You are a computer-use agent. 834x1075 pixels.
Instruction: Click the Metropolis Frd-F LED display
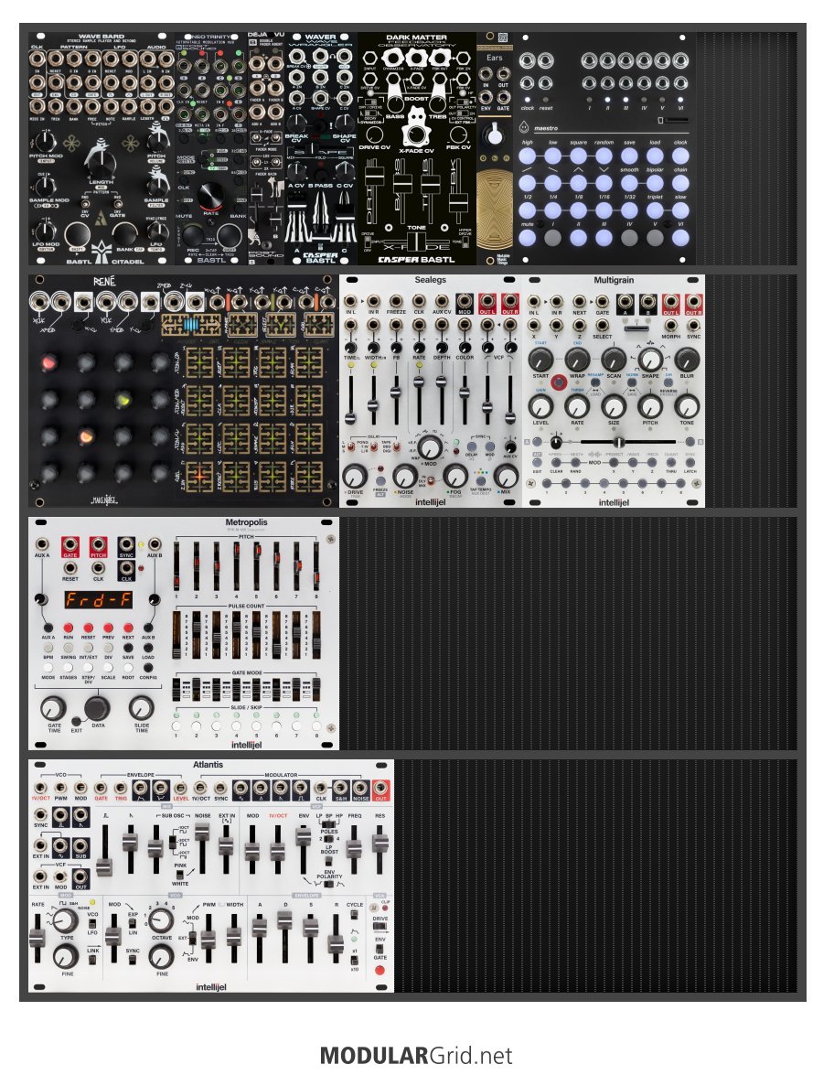(98, 600)
